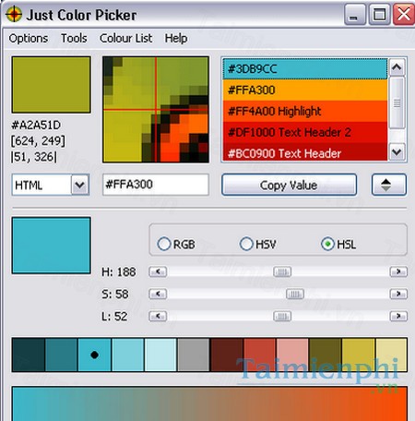Click the Copy Value button
This screenshot has width=415, height=421.
(289, 185)
